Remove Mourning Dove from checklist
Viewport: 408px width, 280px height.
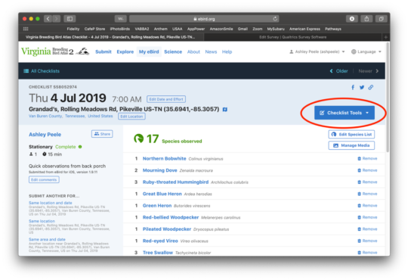367,170
